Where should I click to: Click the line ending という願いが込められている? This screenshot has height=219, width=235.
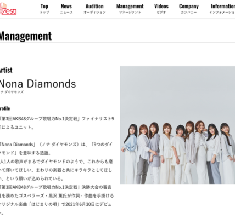tap(31, 178)
